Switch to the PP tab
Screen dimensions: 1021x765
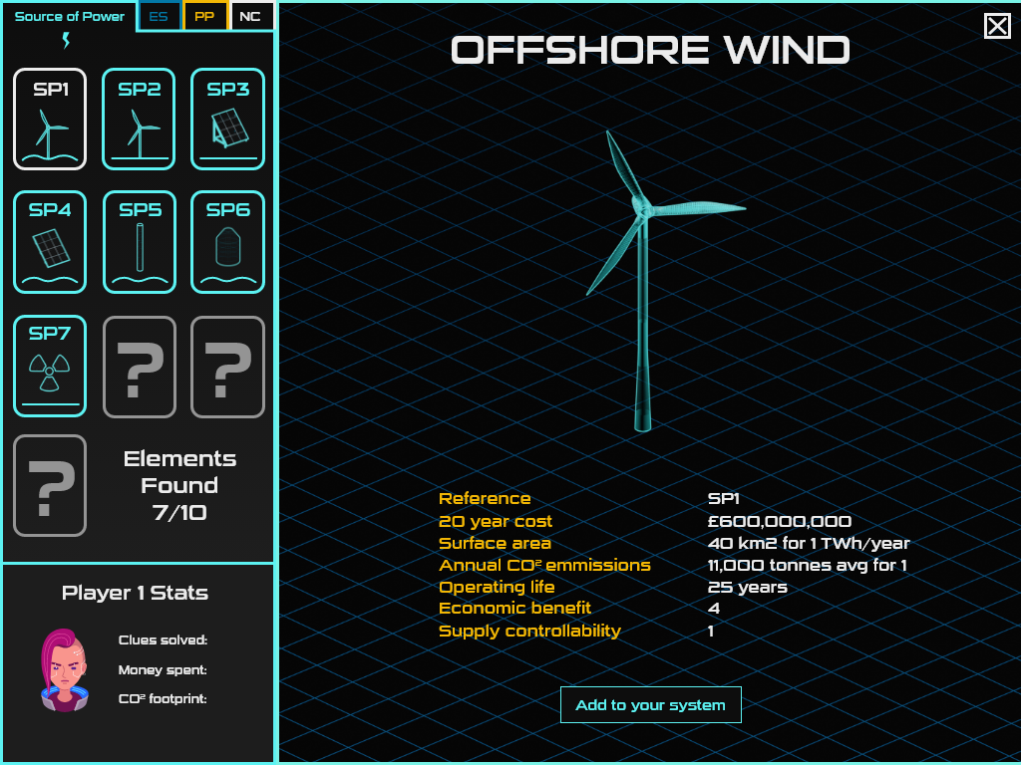204,16
